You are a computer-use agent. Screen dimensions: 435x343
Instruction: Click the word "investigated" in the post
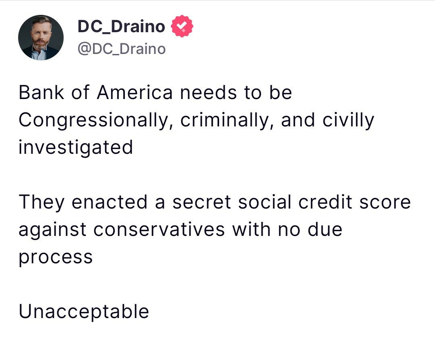pyautogui.click(x=76, y=147)
